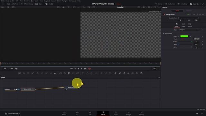206x116 pixels.
Task: Add a Fast Noise node from the toolbar
Action: pos(24,73)
